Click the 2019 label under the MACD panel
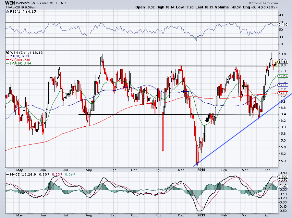 coord(201,215)
